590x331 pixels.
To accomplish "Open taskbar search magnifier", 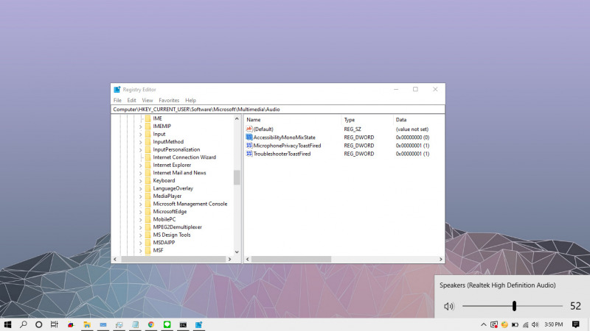I will point(24,324).
